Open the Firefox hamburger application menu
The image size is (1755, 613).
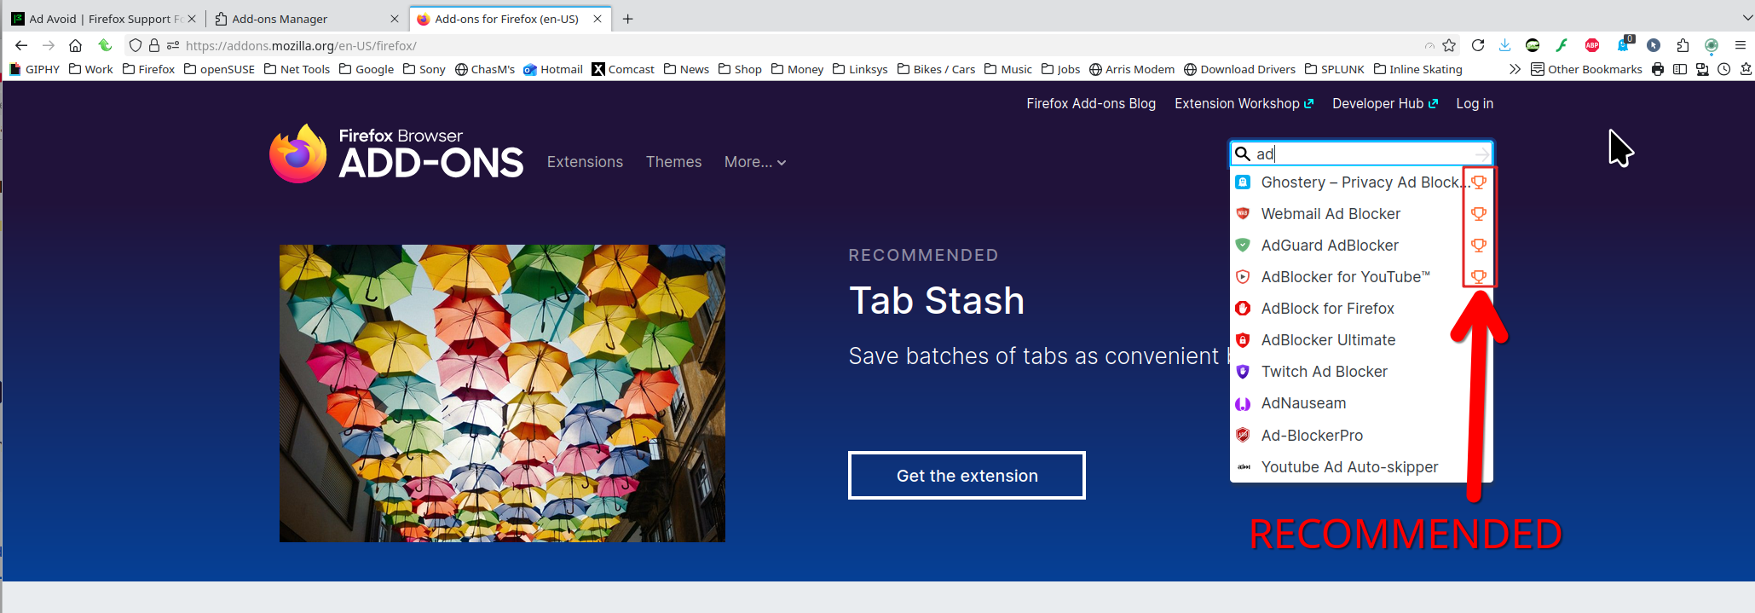1740,45
